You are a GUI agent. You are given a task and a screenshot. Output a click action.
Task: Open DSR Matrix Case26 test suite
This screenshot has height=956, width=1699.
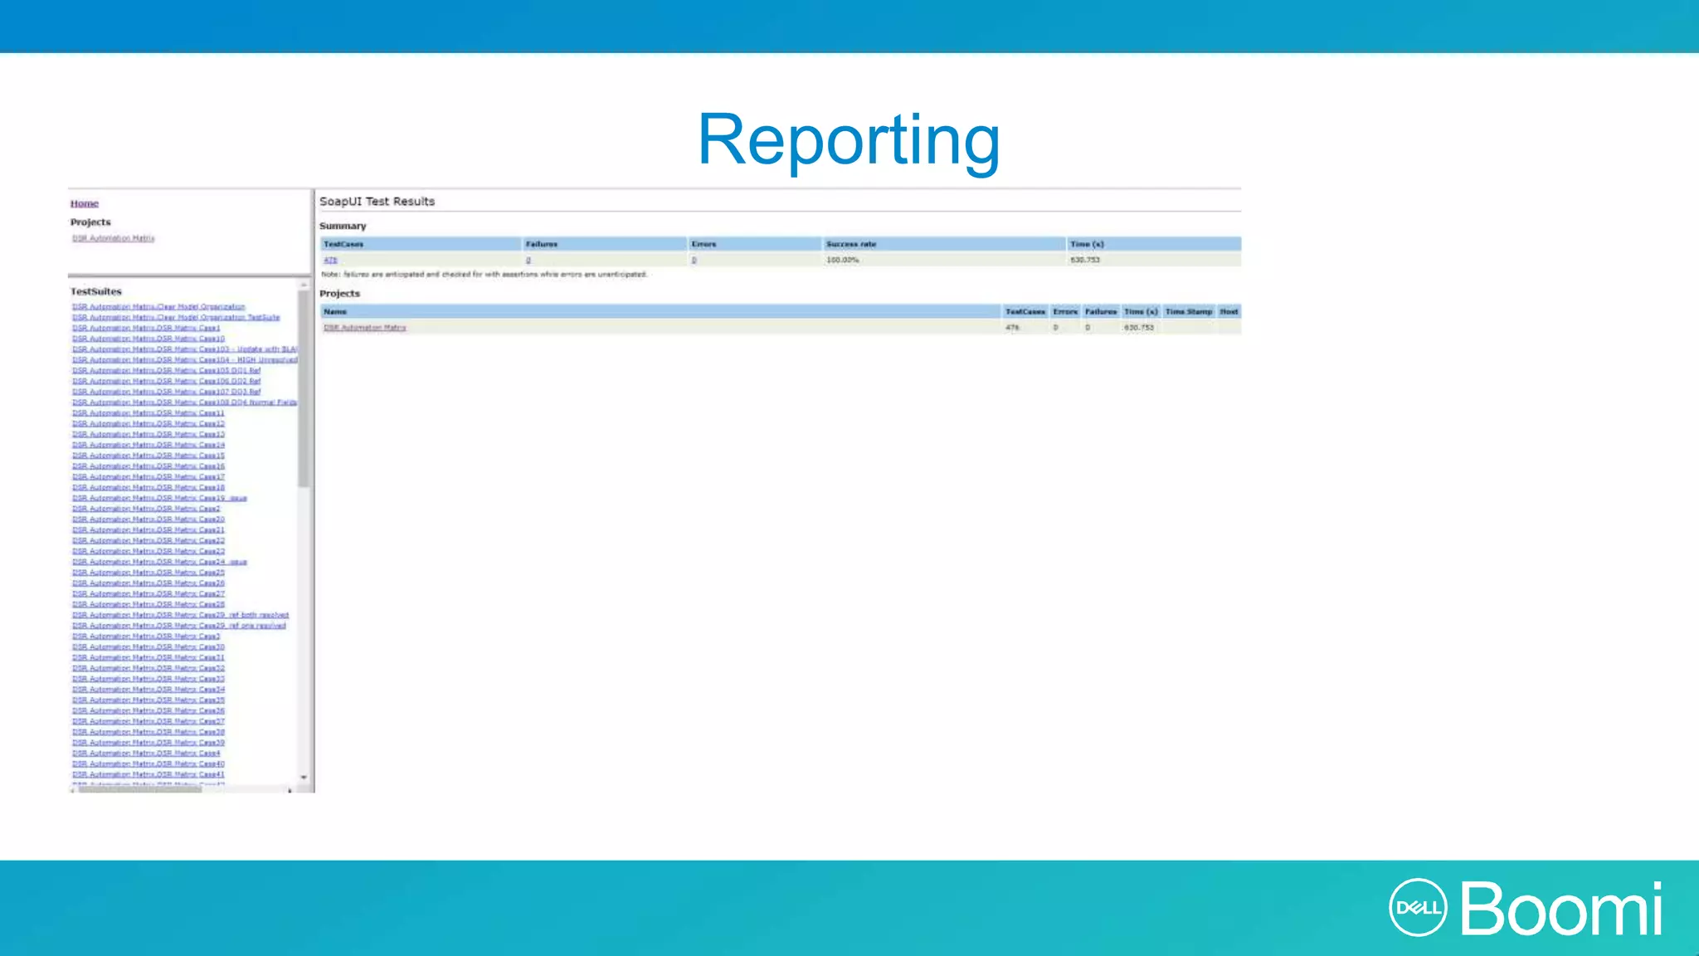148,583
